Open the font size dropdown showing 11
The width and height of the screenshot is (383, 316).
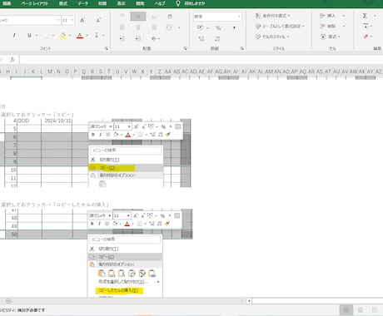tap(72, 20)
